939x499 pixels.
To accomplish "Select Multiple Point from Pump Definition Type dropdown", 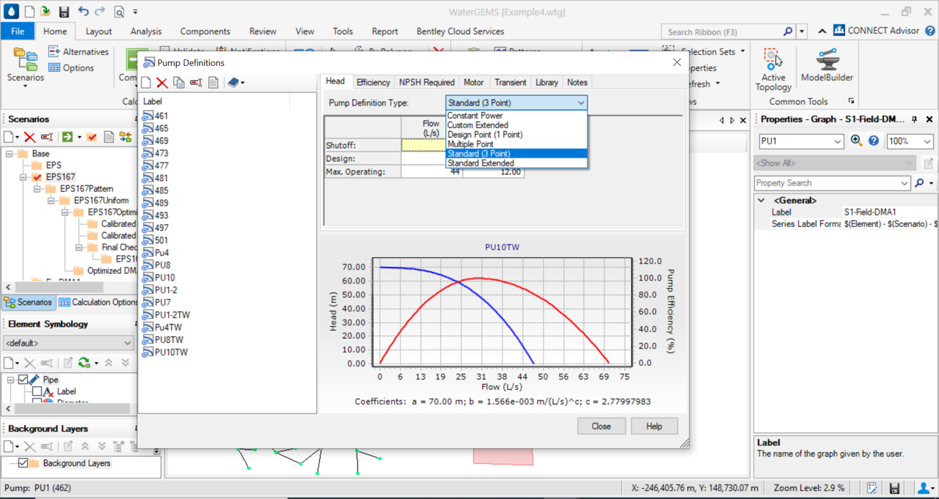I will click(x=478, y=146).
